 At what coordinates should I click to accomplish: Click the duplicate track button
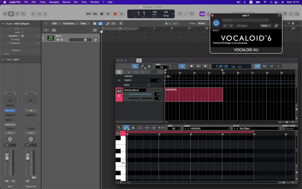[x=54, y=30]
